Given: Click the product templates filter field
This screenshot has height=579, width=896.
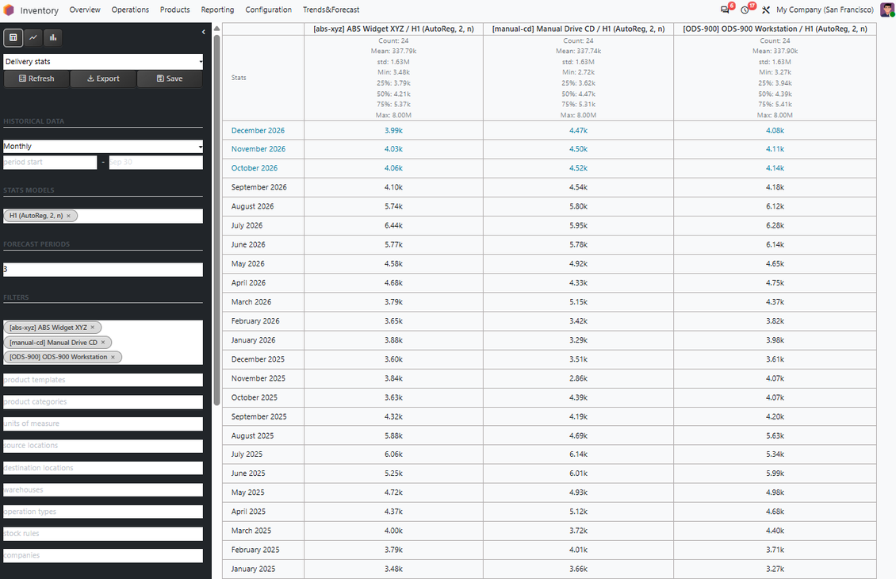Looking at the screenshot, I should pyautogui.click(x=103, y=380).
